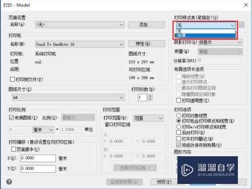Close the 打印 - Model dialog
Screen dimensions: 252x189
(x=246, y=5)
